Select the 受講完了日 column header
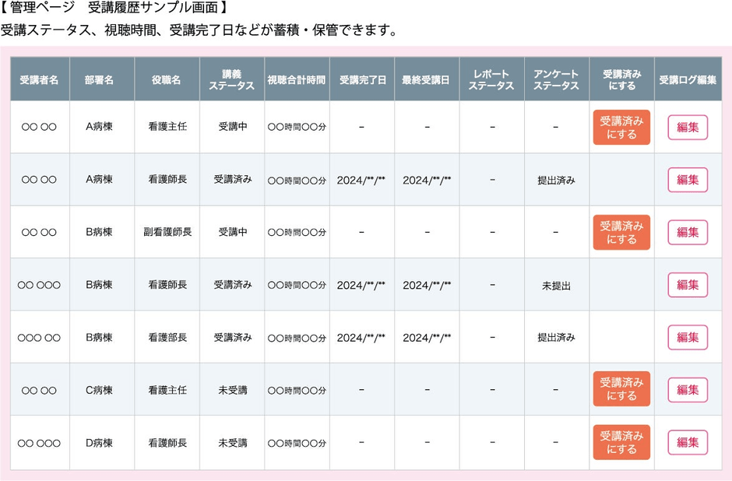This screenshot has width=732, height=481. pyautogui.click(x=362, y=80)
